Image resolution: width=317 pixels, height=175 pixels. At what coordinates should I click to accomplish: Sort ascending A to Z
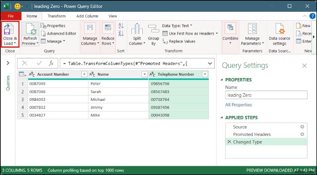coord(121,26)
